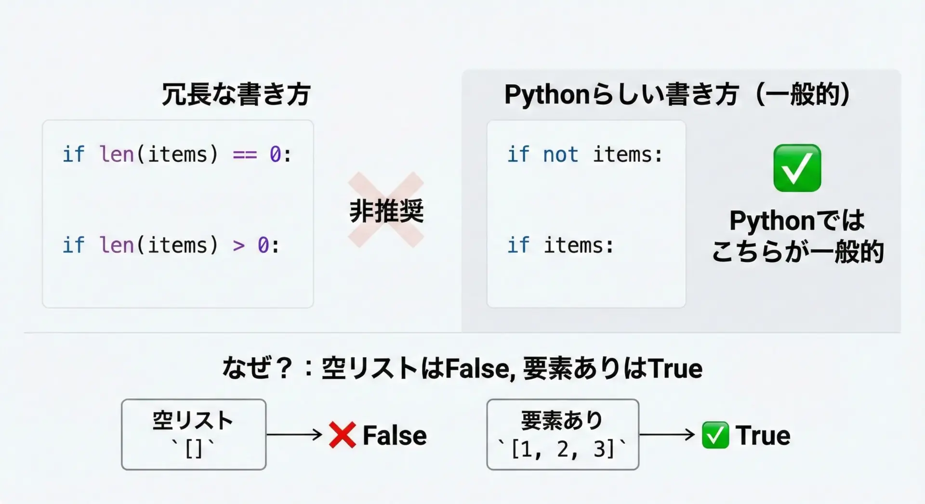Image resolution: width=925 pixels, height=504 pixels.
Task: Click the green checkmark beside True
Action: tap(715, 435)
